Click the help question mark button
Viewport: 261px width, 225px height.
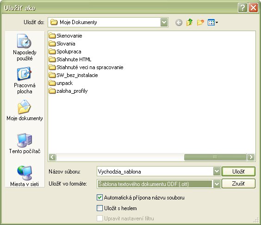(x=242, y=8)
